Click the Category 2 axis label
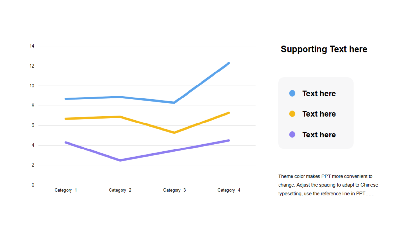The height and width of the screenshot is (234, 416). [120, 190]
